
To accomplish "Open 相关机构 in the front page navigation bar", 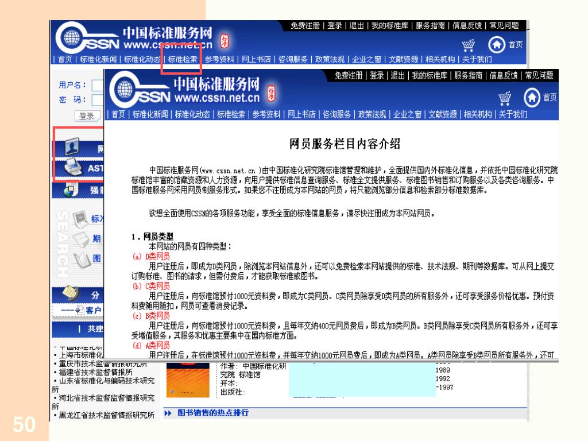I will (x=478, y=114).
